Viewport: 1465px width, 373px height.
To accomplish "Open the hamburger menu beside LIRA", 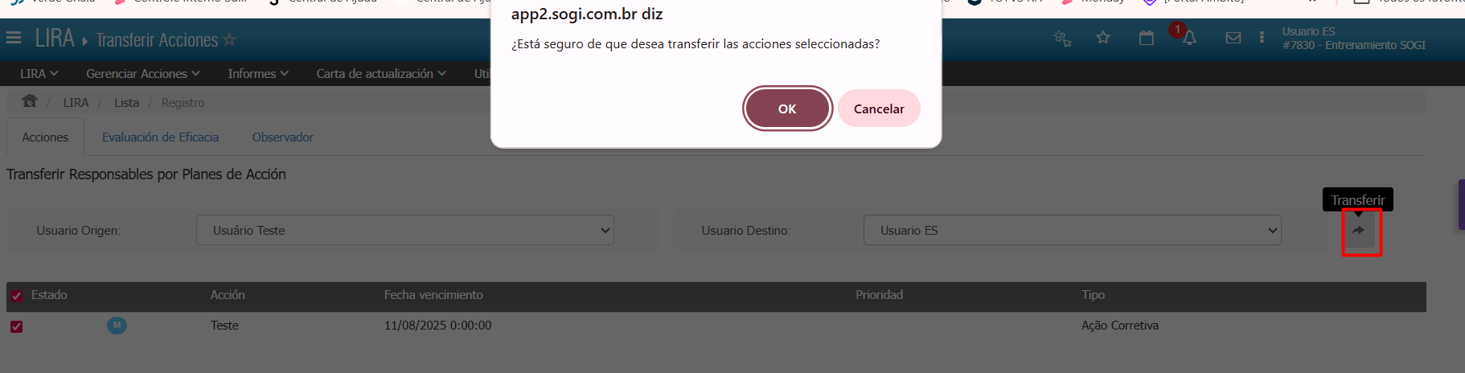I will coord(14,38).
